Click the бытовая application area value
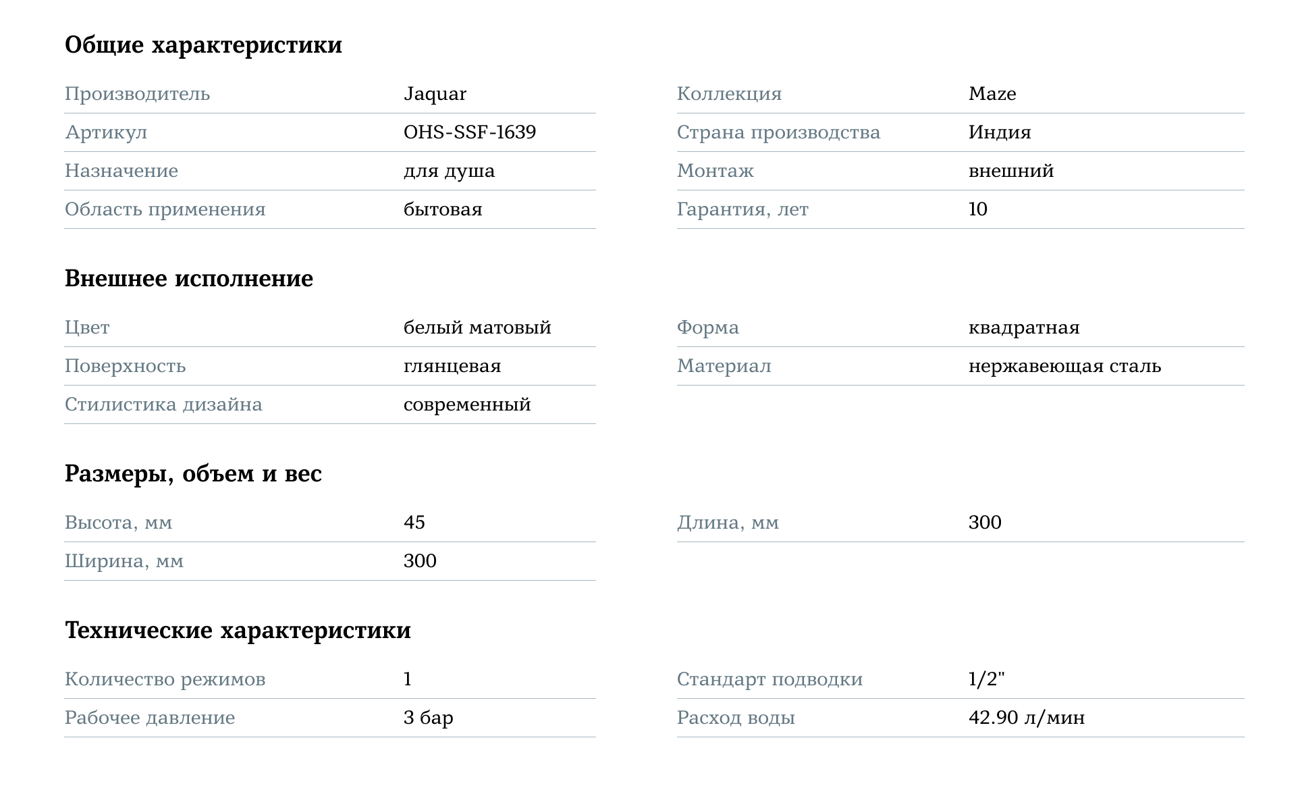 pos(442,209)
